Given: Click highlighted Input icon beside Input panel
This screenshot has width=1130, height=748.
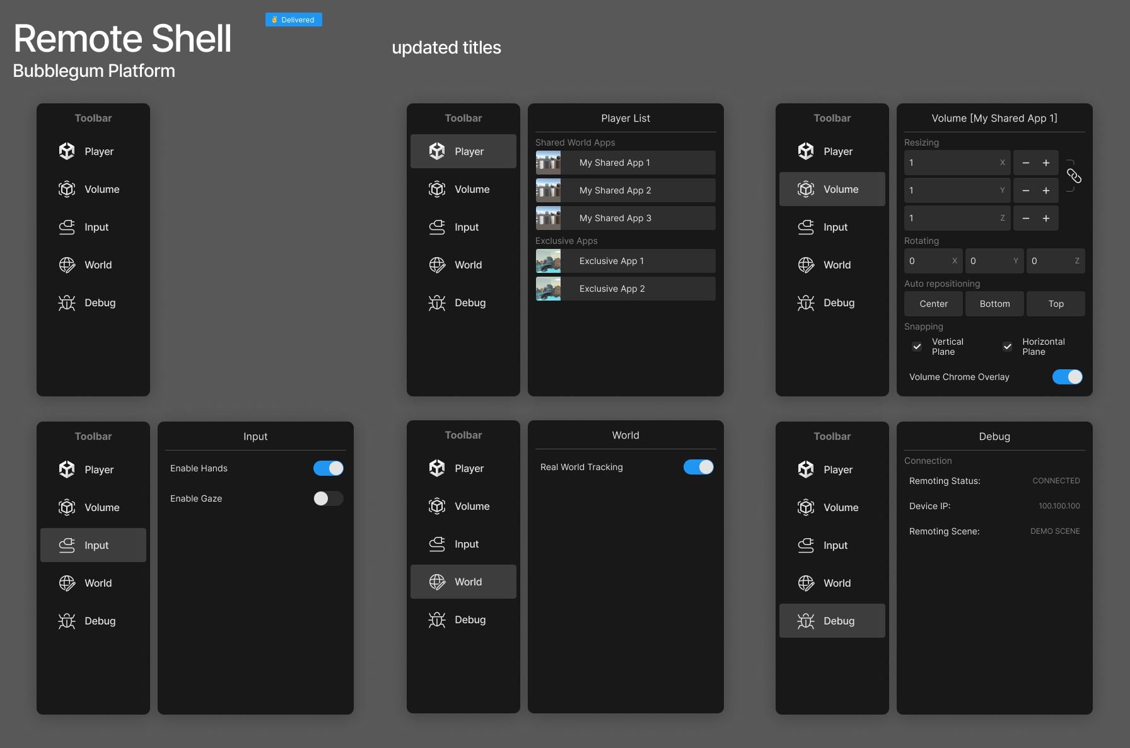Looking at the screenshot, I should (x=67, y=545).
